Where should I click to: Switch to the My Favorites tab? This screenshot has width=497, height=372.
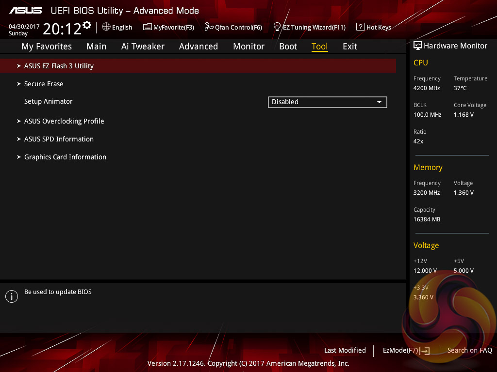[47, 46]
